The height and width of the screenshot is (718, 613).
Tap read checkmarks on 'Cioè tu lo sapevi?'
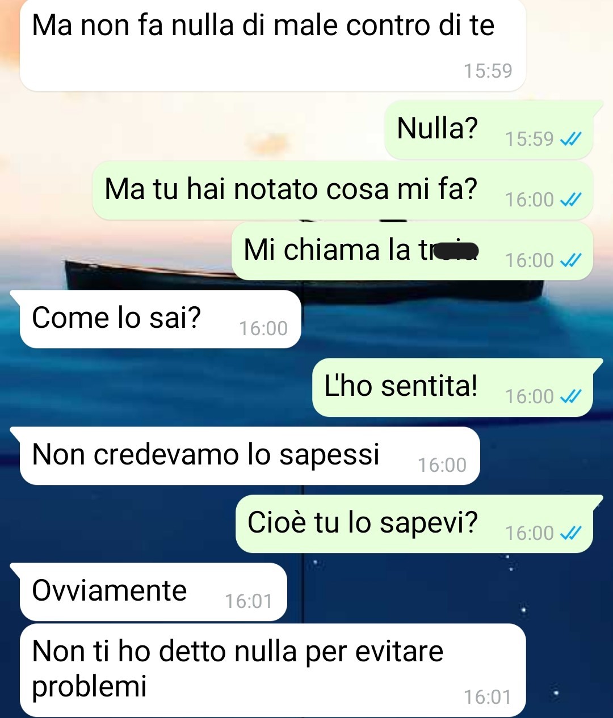coord(571,533)
